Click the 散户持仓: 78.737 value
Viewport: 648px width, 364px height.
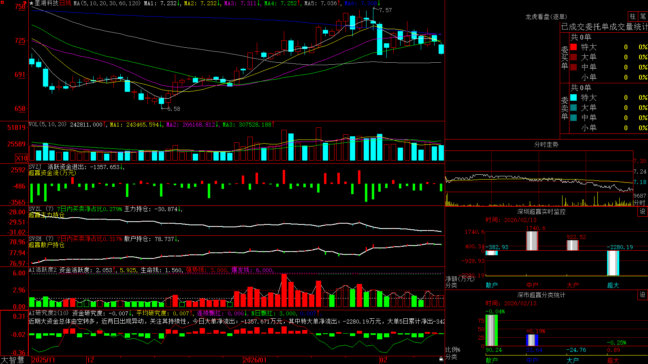(149, 239)
